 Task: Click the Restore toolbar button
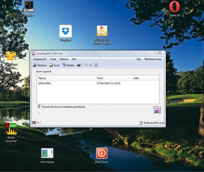[x=40, y=65]
